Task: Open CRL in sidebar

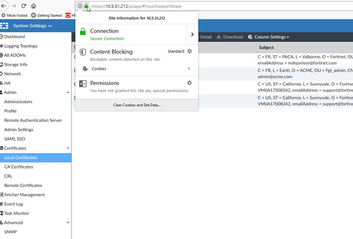Action: [x=8, y=176]
